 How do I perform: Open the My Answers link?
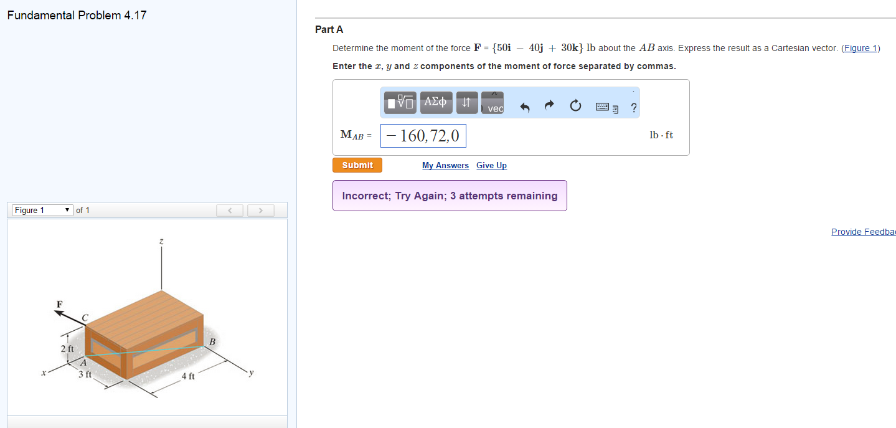click(x=445, y=165)
